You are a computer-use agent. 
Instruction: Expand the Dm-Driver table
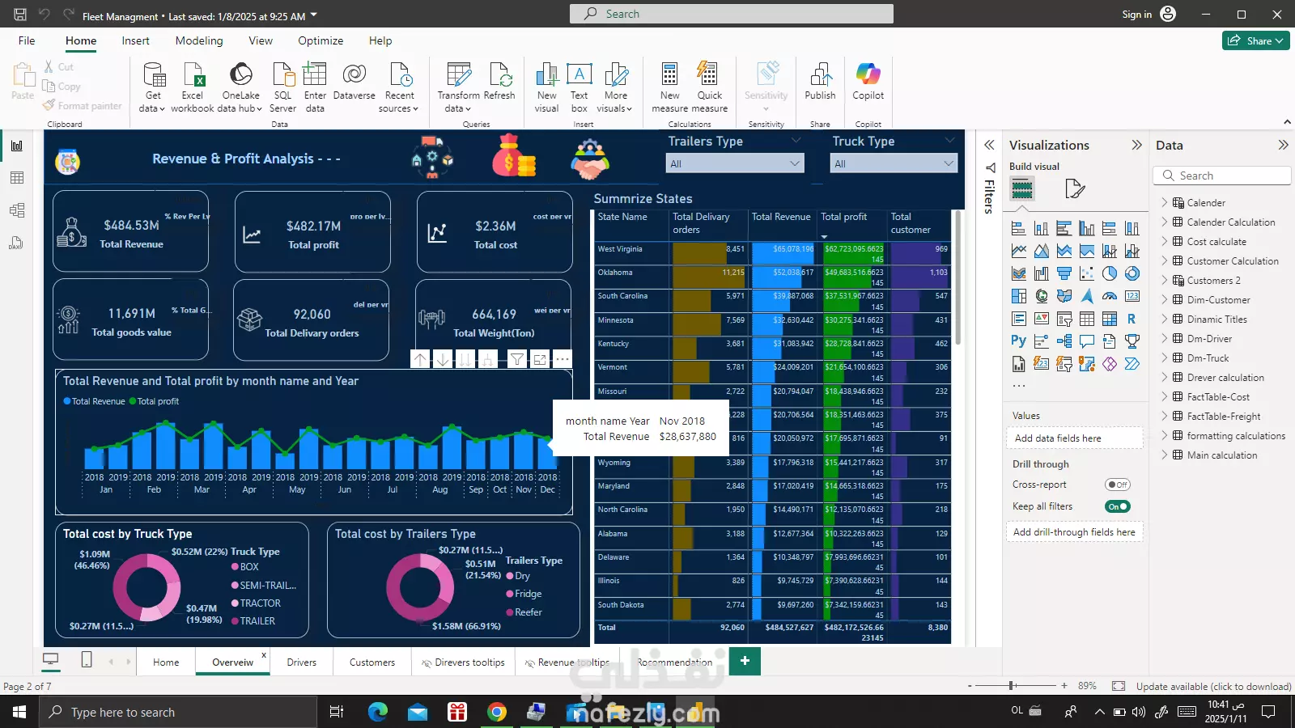pyautogui.click(x=1165, y=338)
